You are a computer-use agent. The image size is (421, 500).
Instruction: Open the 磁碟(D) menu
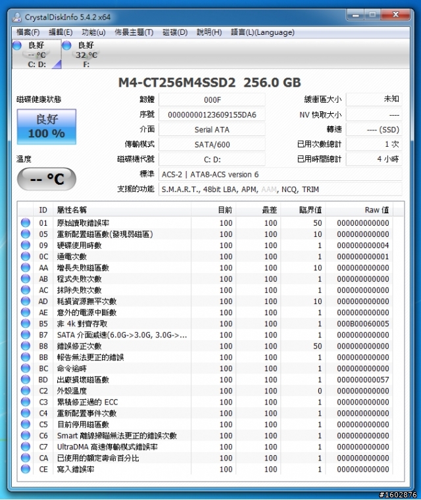click(175, 32)
